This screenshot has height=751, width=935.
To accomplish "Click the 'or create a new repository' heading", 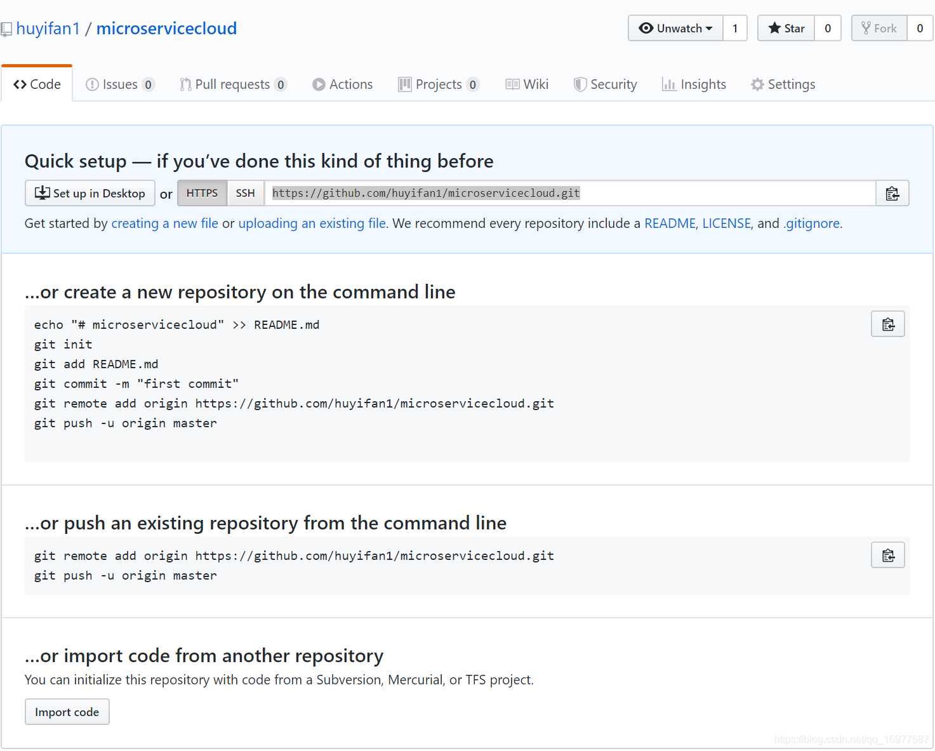I will coord(240,292).
